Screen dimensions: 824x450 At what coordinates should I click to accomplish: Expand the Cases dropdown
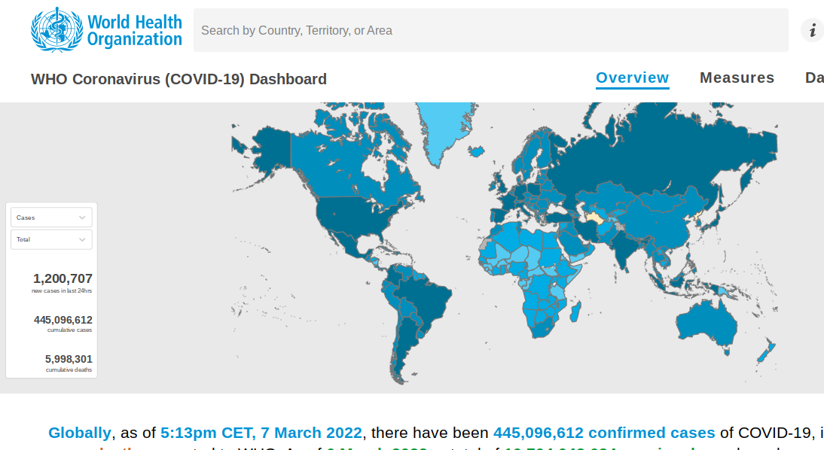click(x=51, y=217)
